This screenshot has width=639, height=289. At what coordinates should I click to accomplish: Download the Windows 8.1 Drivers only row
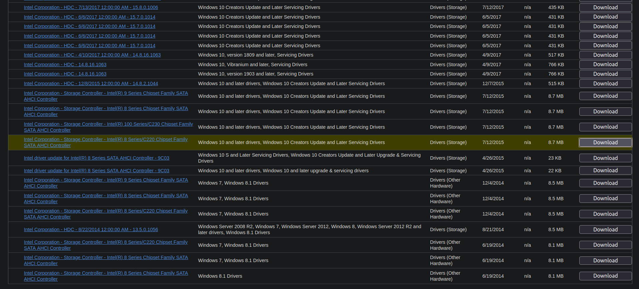point(605,276)
